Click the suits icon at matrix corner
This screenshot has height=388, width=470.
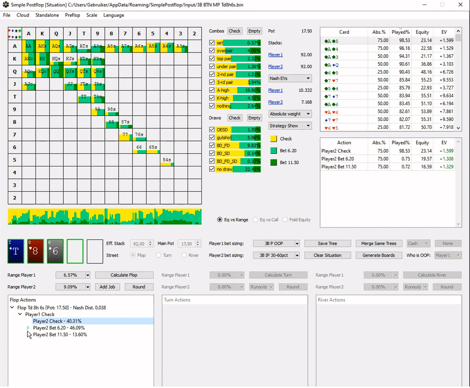point(15,33)
